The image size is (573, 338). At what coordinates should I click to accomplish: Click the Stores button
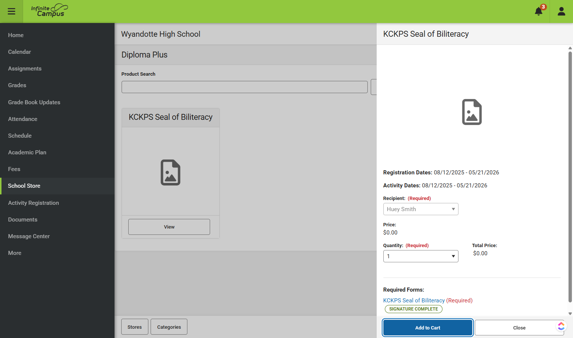135,327
